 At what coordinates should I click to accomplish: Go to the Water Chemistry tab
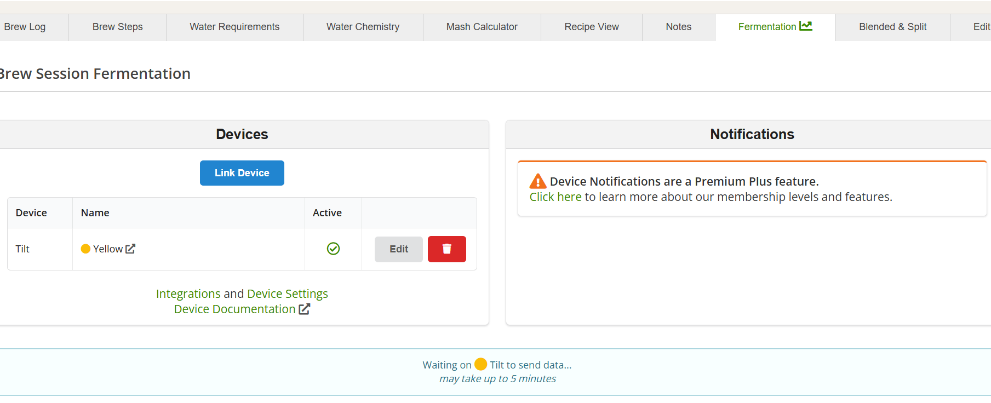click(x=363, y=27)
